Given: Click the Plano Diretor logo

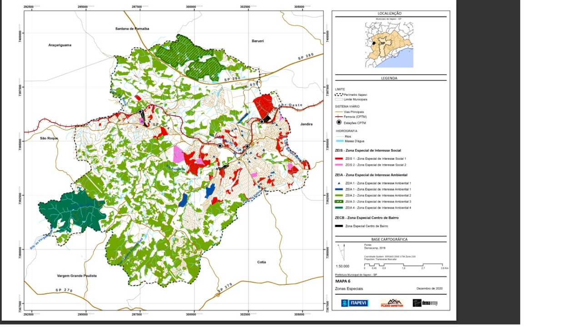Looking at the screenshot, I should coord(391,303).
